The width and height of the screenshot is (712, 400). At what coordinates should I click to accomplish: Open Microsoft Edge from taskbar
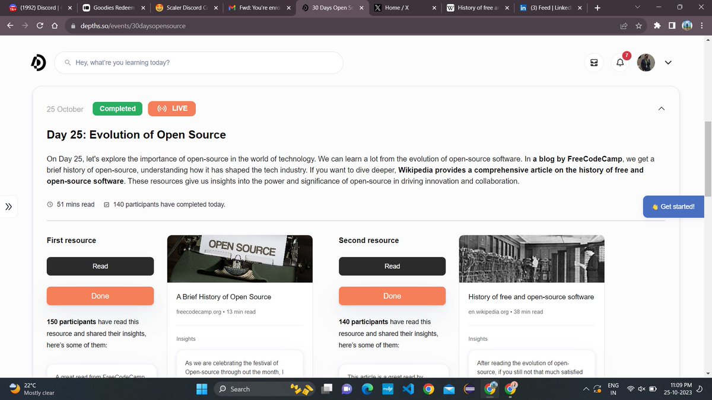367,389
